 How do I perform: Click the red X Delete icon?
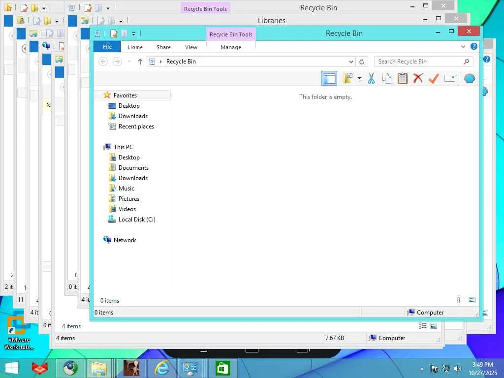(x=418, y=78)
